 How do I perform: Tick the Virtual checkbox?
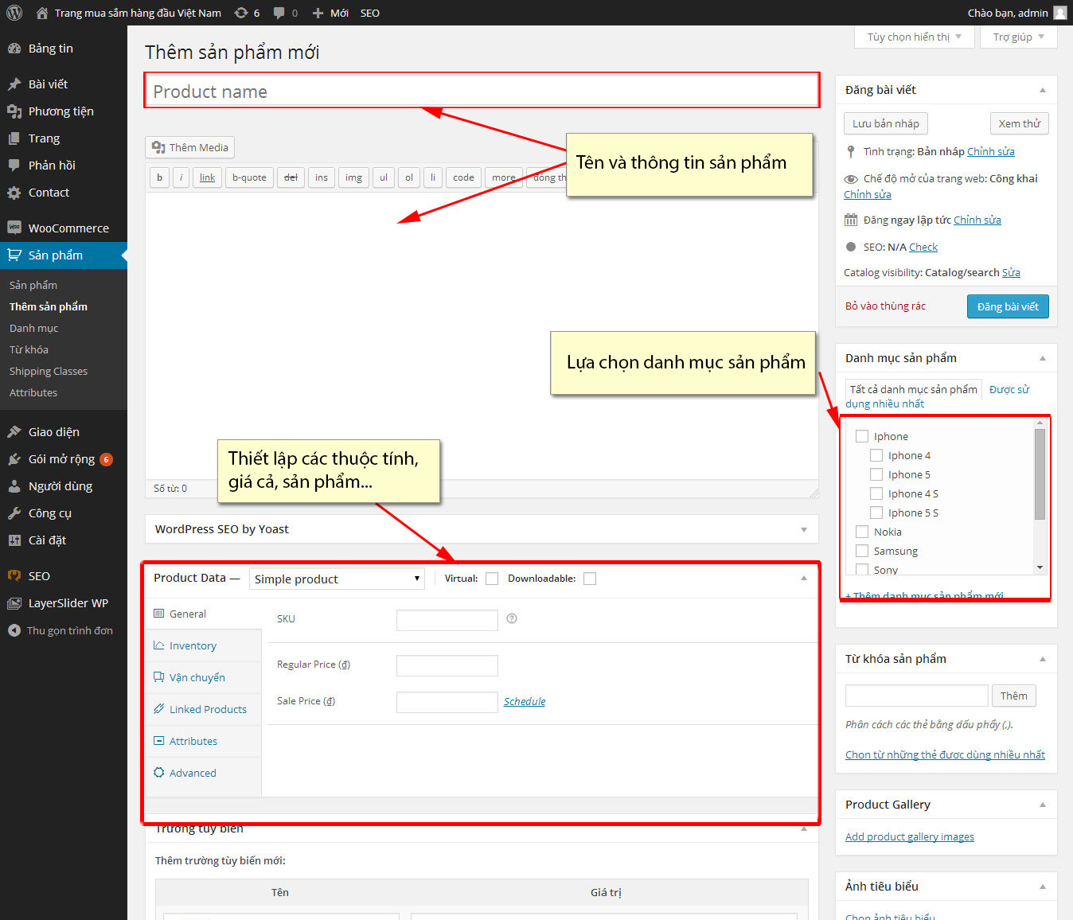[492, 579]
